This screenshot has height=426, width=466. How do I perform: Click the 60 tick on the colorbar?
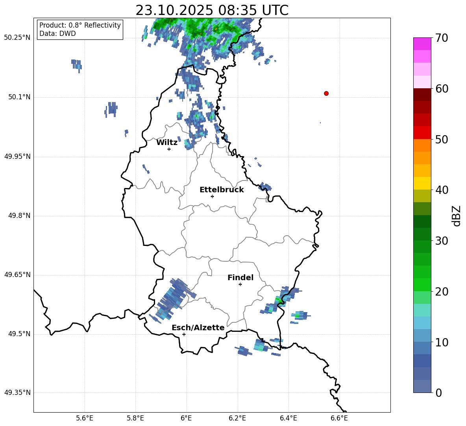pos(442,89)
